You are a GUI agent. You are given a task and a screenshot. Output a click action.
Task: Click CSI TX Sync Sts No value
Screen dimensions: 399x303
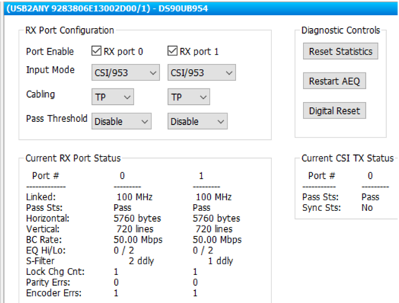[x=367, y=208]
